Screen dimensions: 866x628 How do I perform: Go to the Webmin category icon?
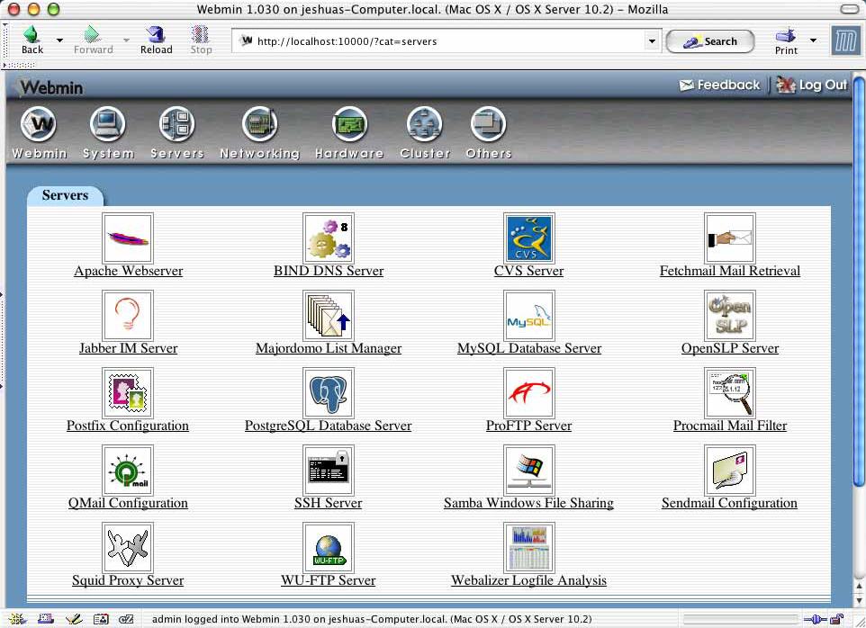click(x=39, y=124)
